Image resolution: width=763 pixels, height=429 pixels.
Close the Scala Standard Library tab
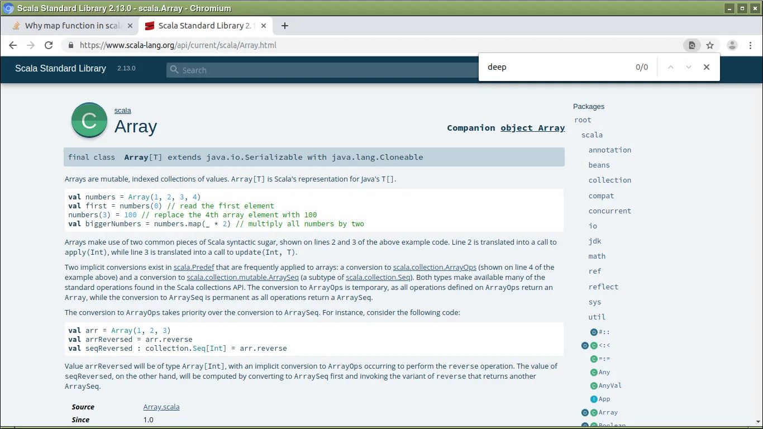[x=264, y=26]
